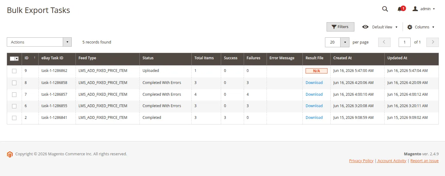Image resolution: width=445 pixels, height=176 pixels.
Task: Tick the checkbox for task ID 7
Action: [x=14, y=94]
